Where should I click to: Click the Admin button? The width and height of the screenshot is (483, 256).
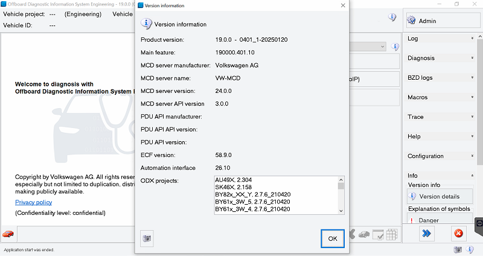443,21
